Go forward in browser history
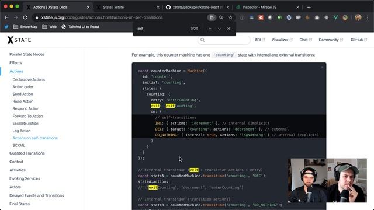This screenshot has width=374, height=210. (x=16, y=17)
